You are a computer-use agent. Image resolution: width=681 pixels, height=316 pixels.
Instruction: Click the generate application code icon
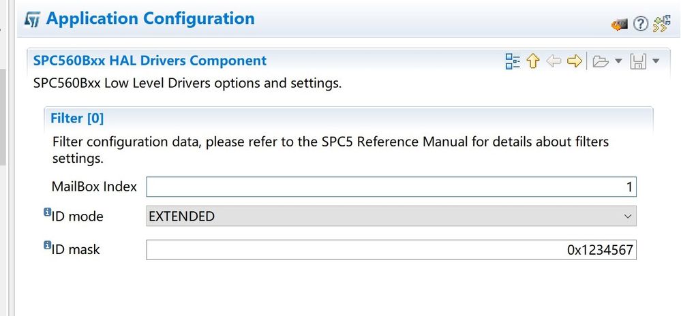coord(619,25)
